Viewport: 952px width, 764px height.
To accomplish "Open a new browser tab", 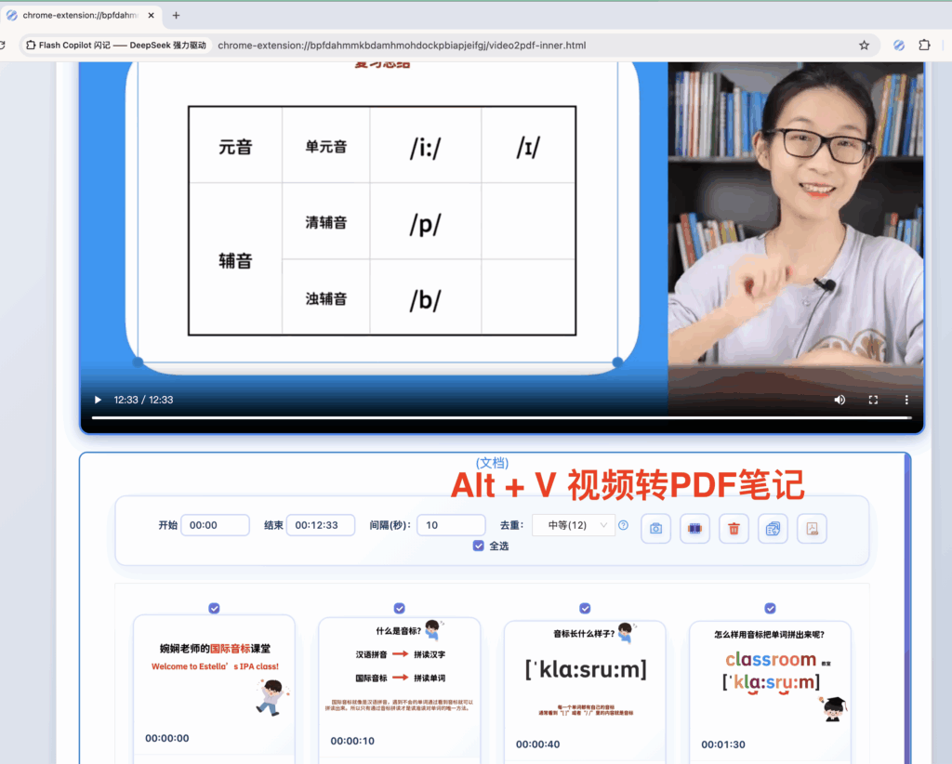I will [x=177, y=15].
